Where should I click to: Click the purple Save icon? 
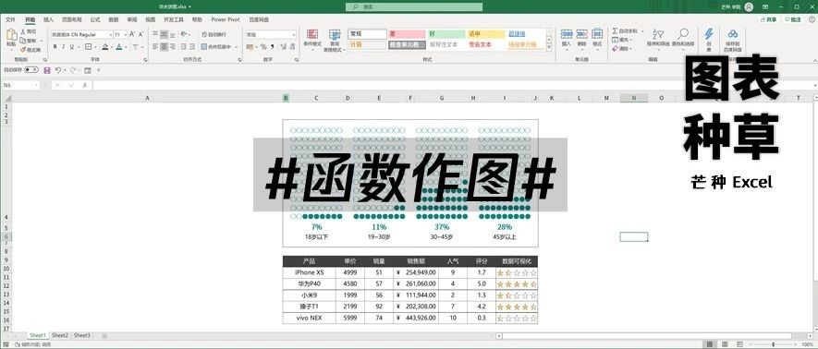(47, 70)
